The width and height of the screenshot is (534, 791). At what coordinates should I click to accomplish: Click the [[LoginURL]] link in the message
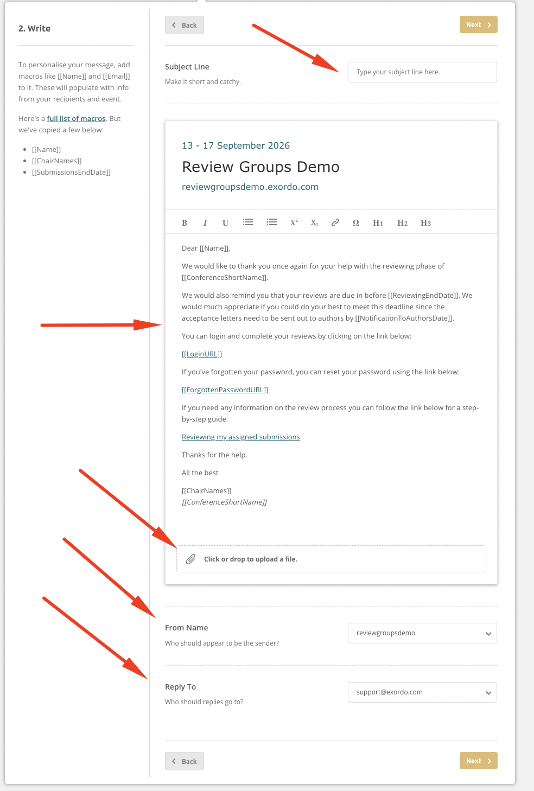click(202, 354)
